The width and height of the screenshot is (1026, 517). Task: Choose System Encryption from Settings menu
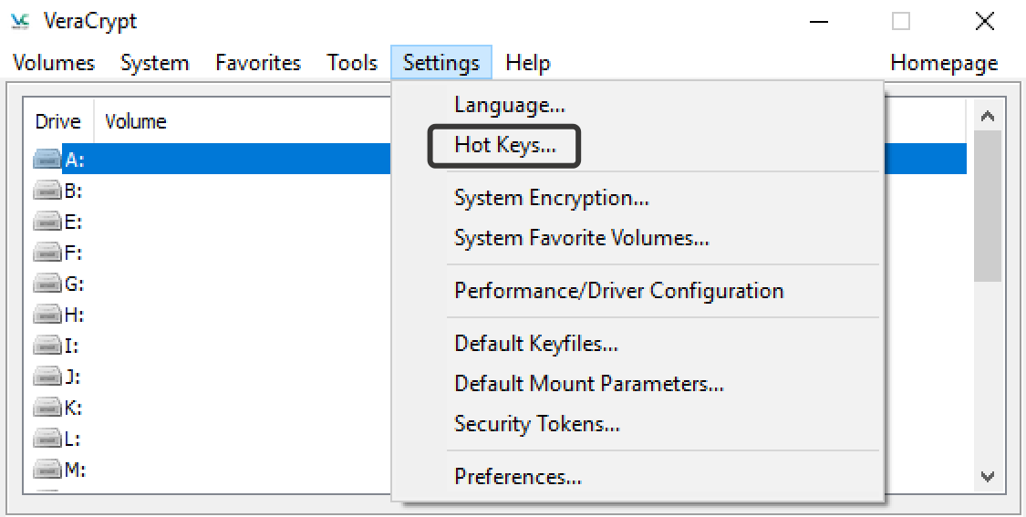coord(551,199)
